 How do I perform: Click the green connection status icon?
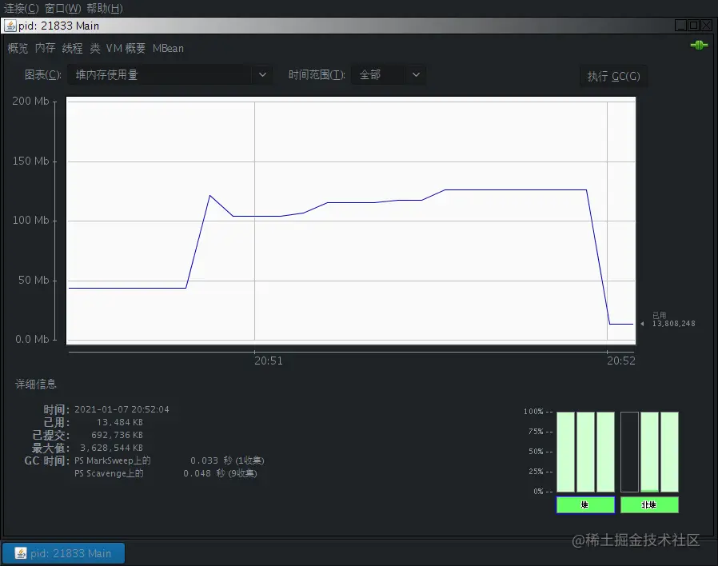pyautogui.click(x=699, y=45)
